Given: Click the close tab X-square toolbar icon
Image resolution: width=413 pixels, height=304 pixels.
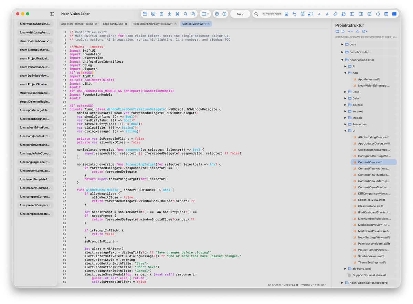Looking at the screenshot, I should [x=161, y=14].
